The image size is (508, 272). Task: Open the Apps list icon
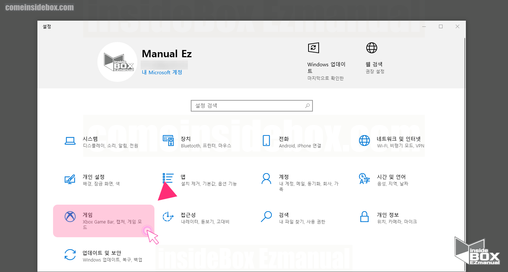[x=168, y=179]
